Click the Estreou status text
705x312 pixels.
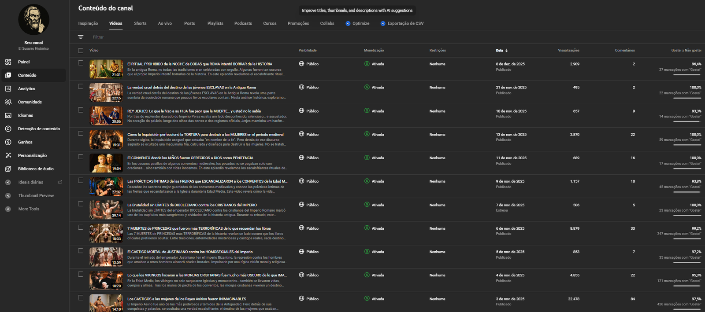pos(502,210)
